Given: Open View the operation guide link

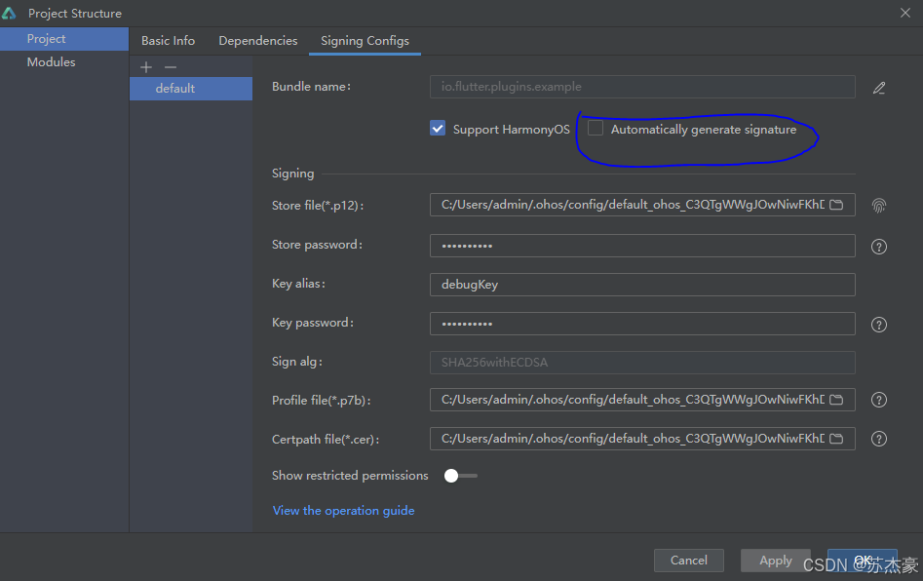Looking at the screenshot, I should coord(343,510).
